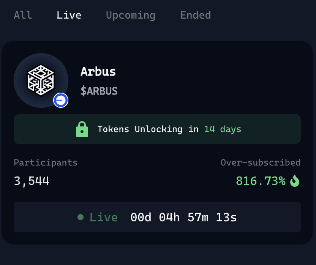Click the $ARBUS ticker symbol
This screenshot has height=265, width=316.
pyautogui.click(x=99, y=91)
